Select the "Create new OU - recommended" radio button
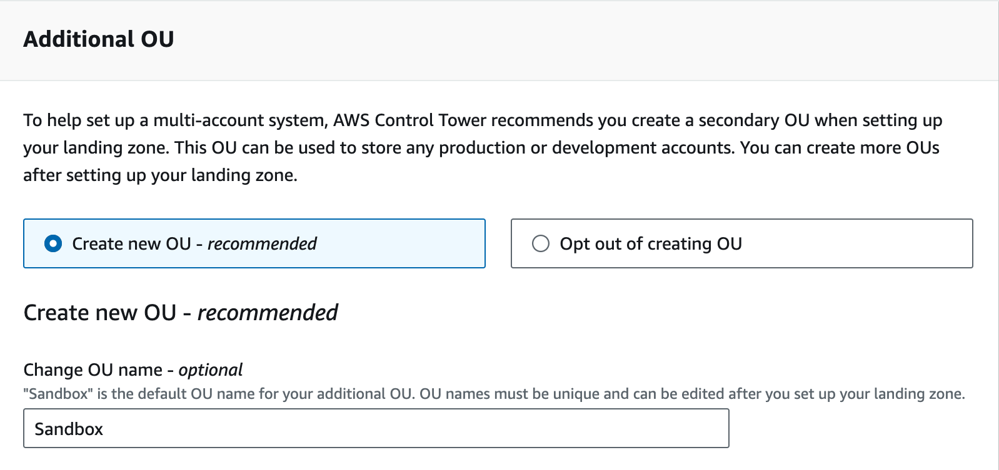Screen dimensions: 999x470 click(53, 243)
